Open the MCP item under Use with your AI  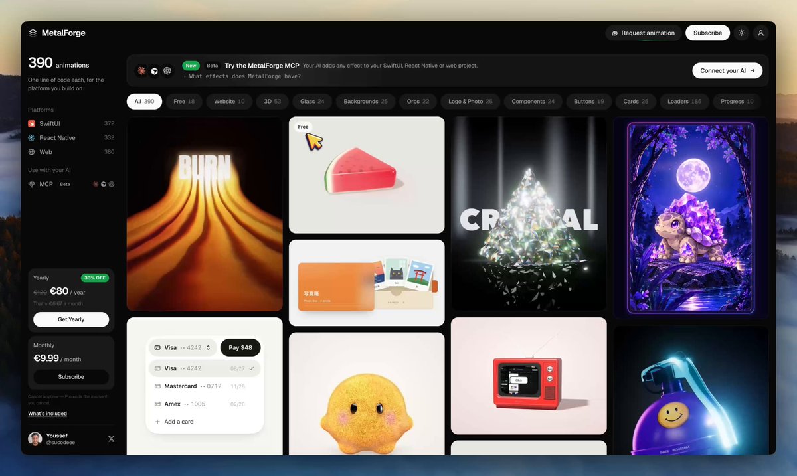point(71,184)
